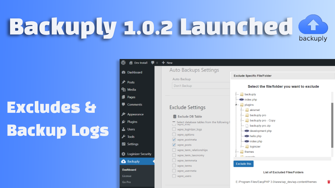Open Media via the camera icon
This screenshot has height=188, width=335.
tap(123, 89)
